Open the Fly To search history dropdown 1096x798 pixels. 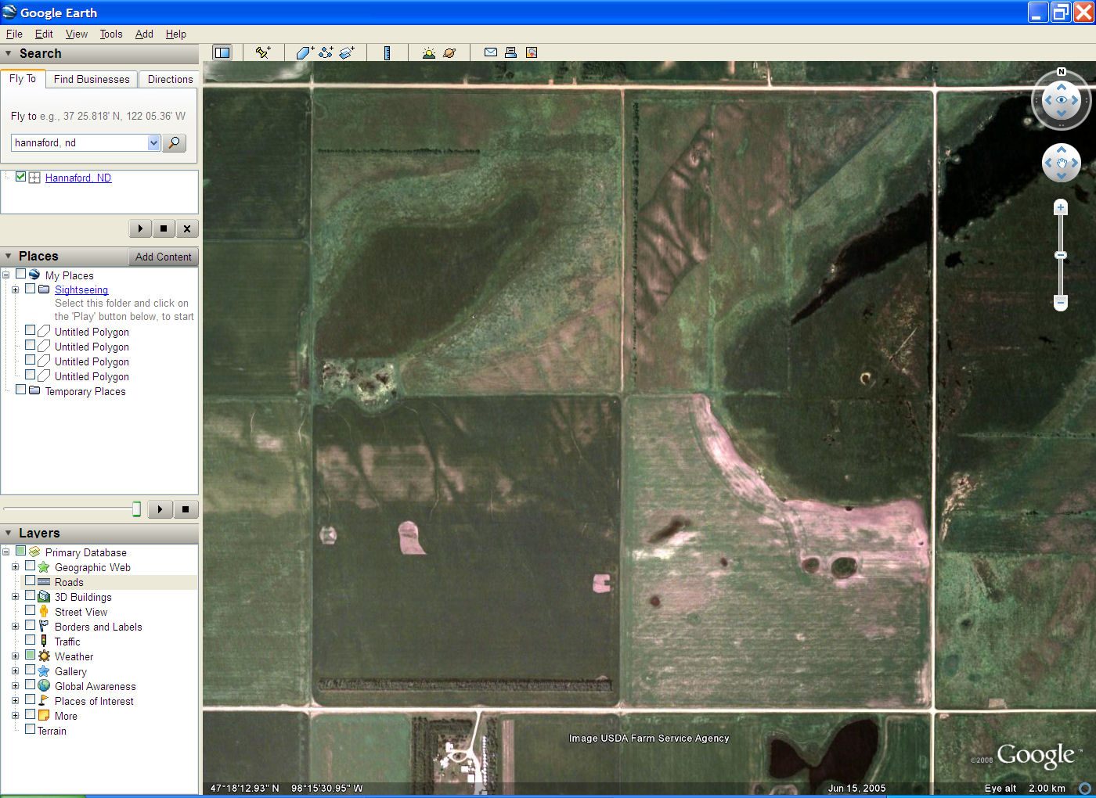pyautogui.click(x=153, y=142)
